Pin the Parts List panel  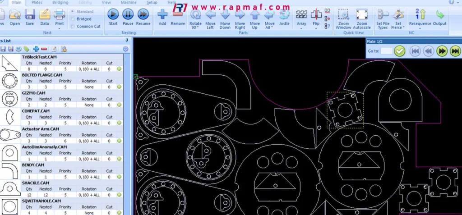pos(127,41)
